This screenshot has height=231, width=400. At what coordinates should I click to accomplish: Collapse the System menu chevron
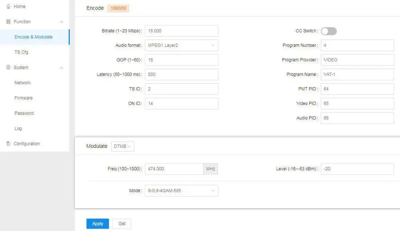pos(62,68)
